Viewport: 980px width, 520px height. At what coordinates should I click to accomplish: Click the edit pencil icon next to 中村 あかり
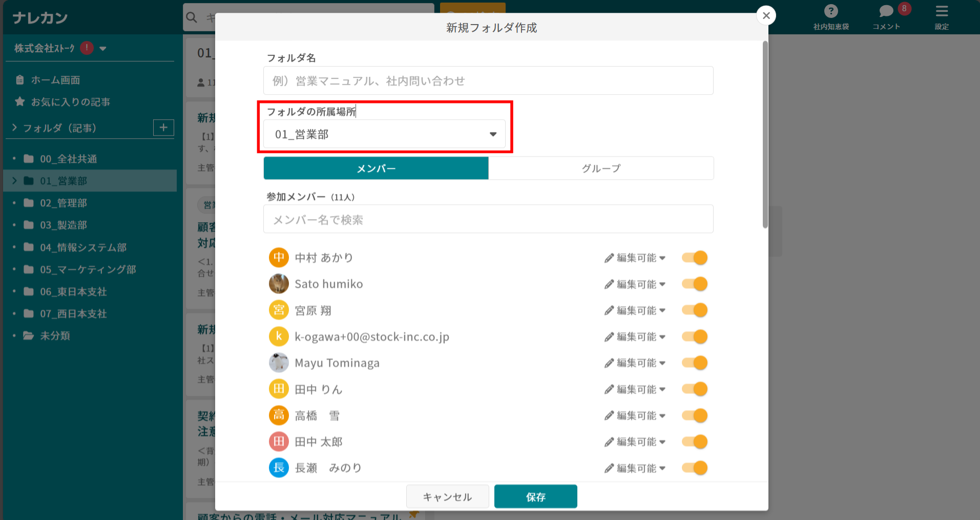(609, 257)
